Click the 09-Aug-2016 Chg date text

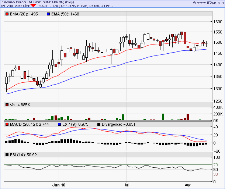15,6
